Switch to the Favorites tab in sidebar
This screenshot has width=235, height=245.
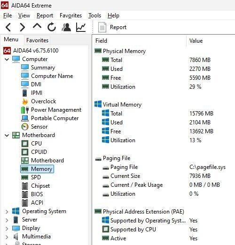tap(37, 40)
